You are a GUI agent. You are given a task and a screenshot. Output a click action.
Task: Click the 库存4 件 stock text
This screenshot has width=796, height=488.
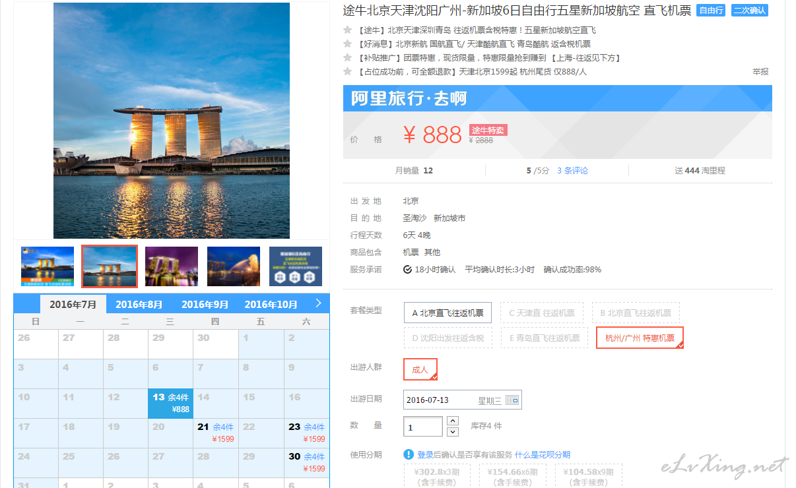pyautogui.click(x=486, y=426)
